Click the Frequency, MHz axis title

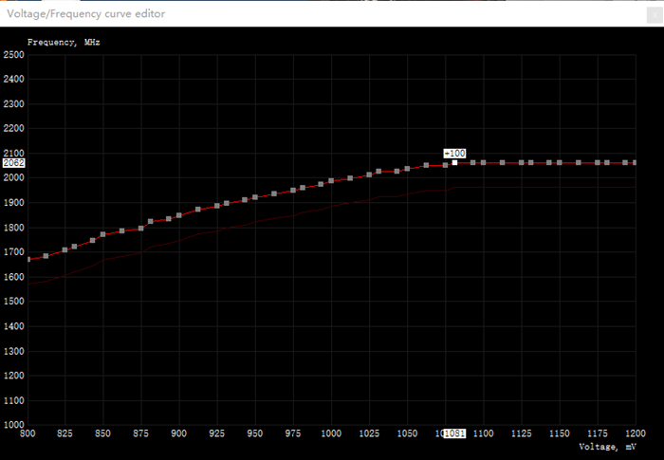(64, 43)
